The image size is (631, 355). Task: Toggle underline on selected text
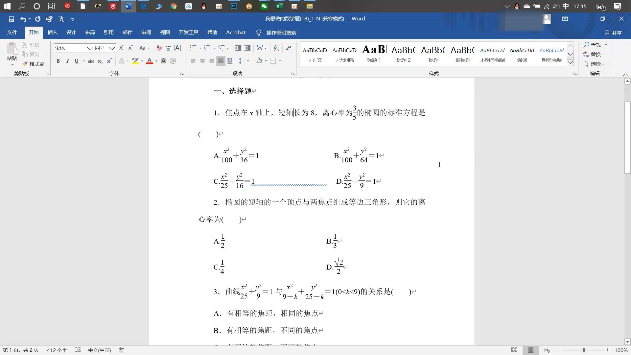pyautogui.click(x=76, y=61)
